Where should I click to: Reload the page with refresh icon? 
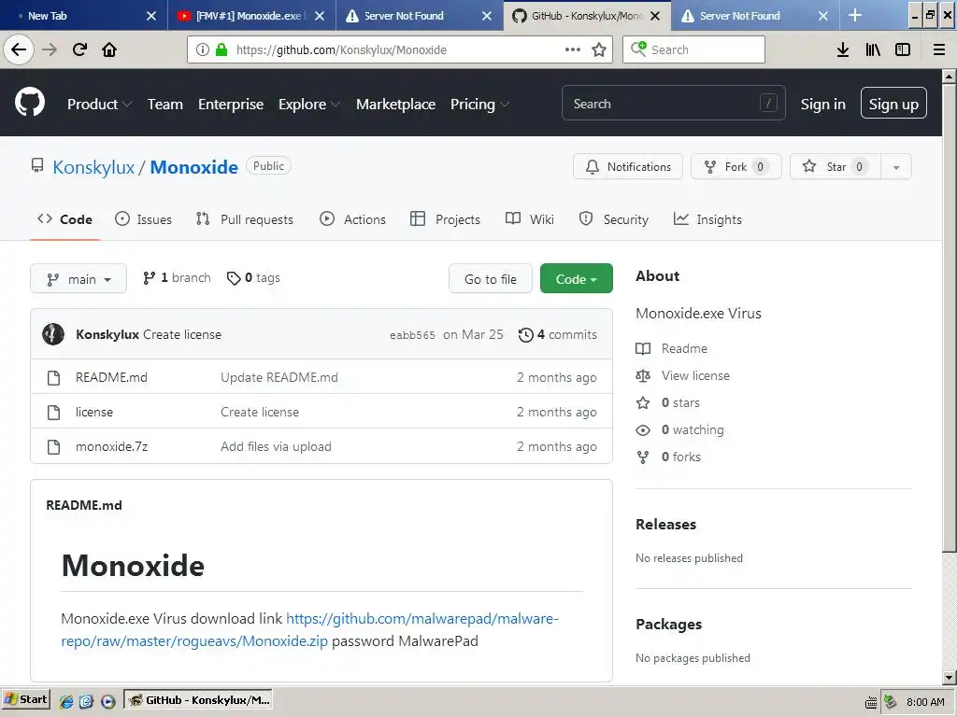(x=79, y=49)
